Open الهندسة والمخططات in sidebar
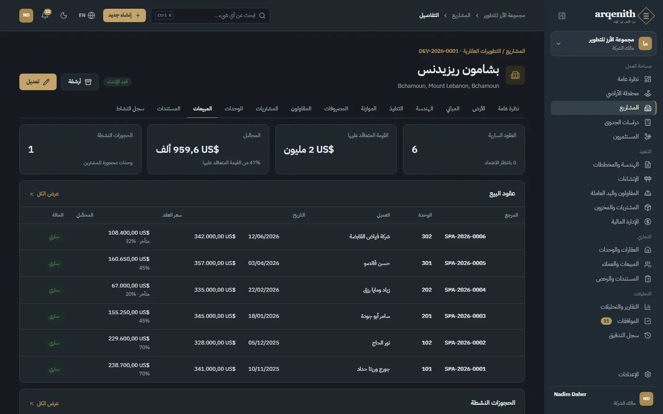This screenshot has width=663, height=414. coord(604,165)
